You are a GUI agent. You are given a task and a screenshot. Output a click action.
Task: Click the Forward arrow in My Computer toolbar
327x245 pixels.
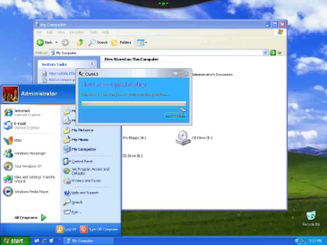[65, 42]
